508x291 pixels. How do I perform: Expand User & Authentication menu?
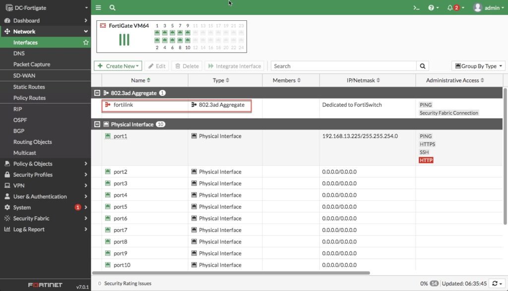coord(45,196)
